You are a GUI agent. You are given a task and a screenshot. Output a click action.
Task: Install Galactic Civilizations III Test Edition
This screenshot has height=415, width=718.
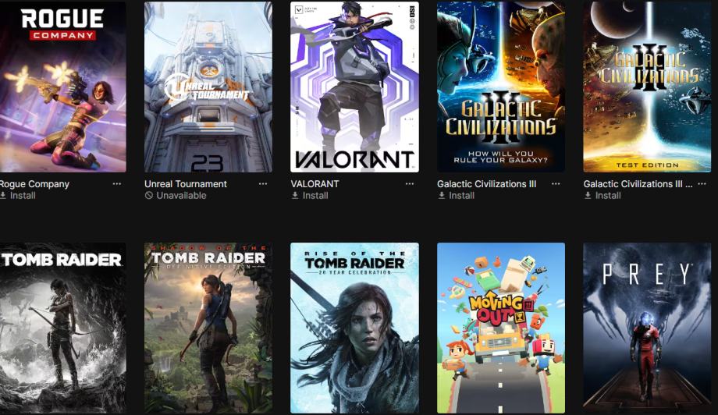[x=602, y=195]
